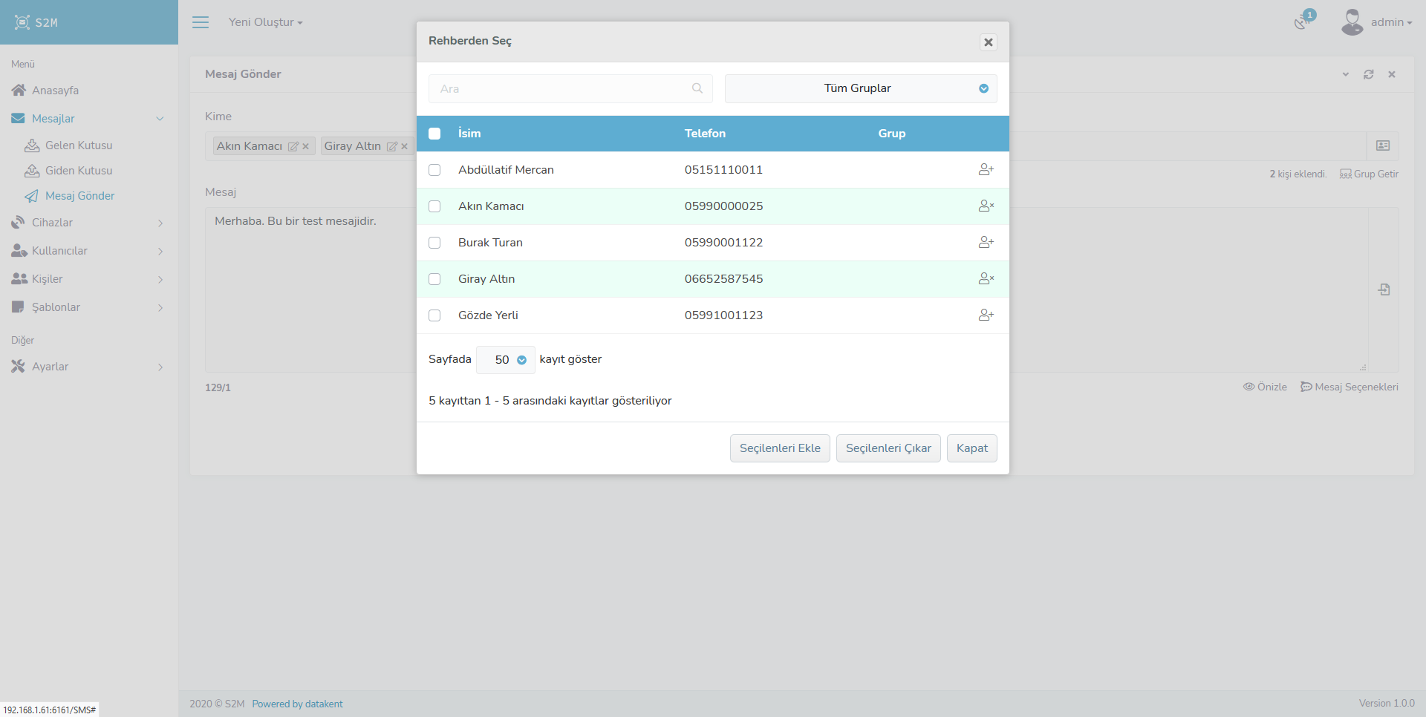Expand the Cihazlar menu item
Image resolution: width=1426 pixels, height=717 pixels.
(x=52, y=223)
